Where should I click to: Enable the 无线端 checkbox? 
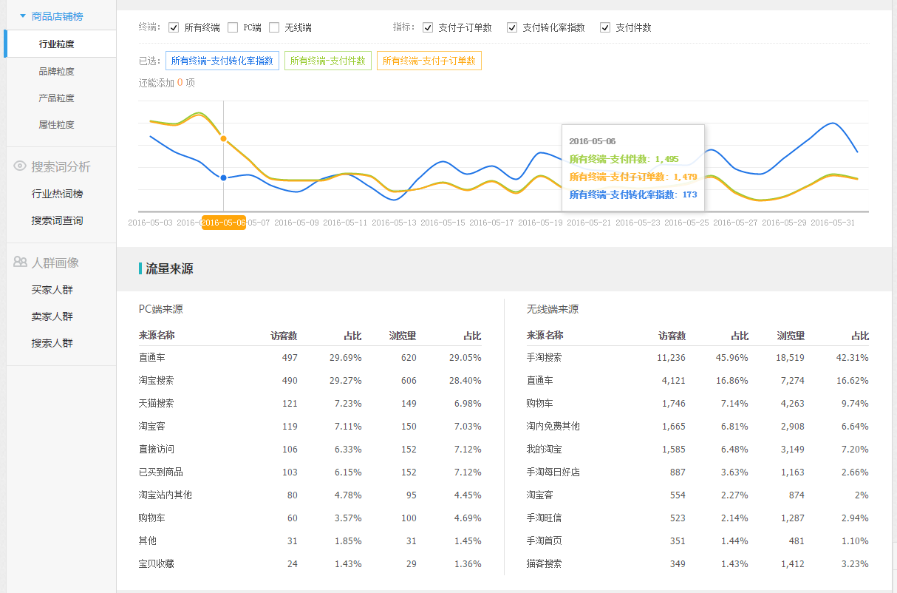(274, 28)
